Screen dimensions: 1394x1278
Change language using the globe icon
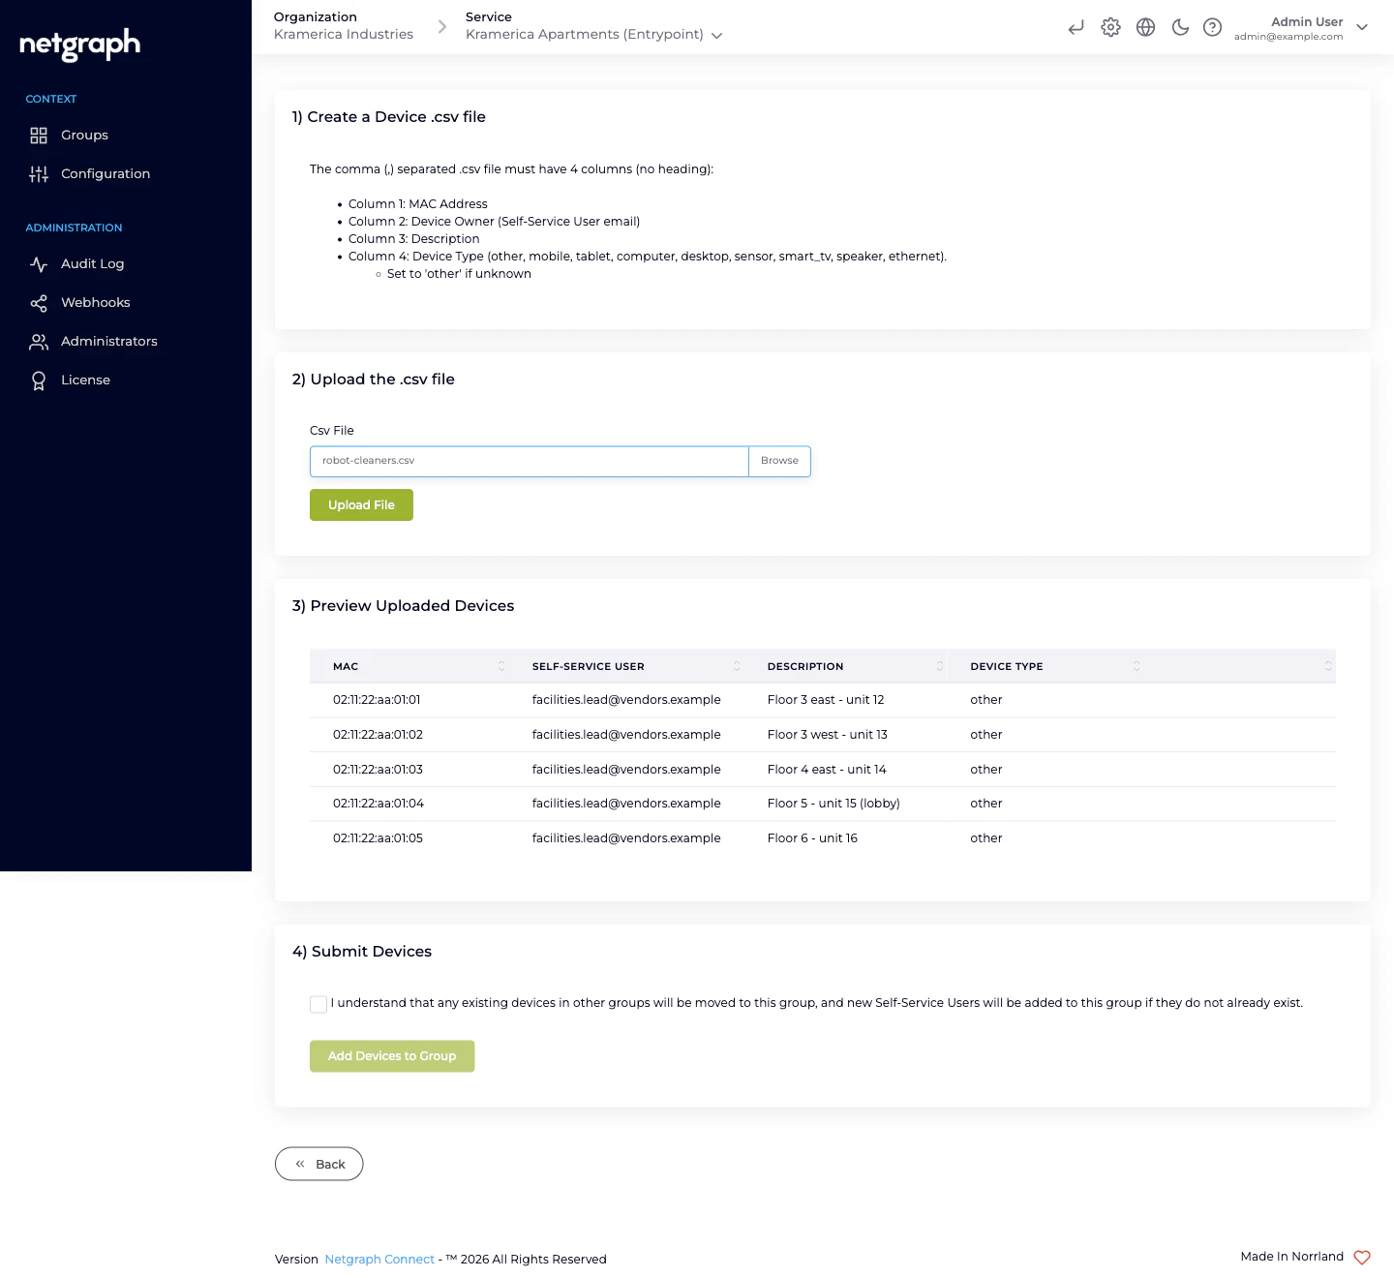(1145, 27)
